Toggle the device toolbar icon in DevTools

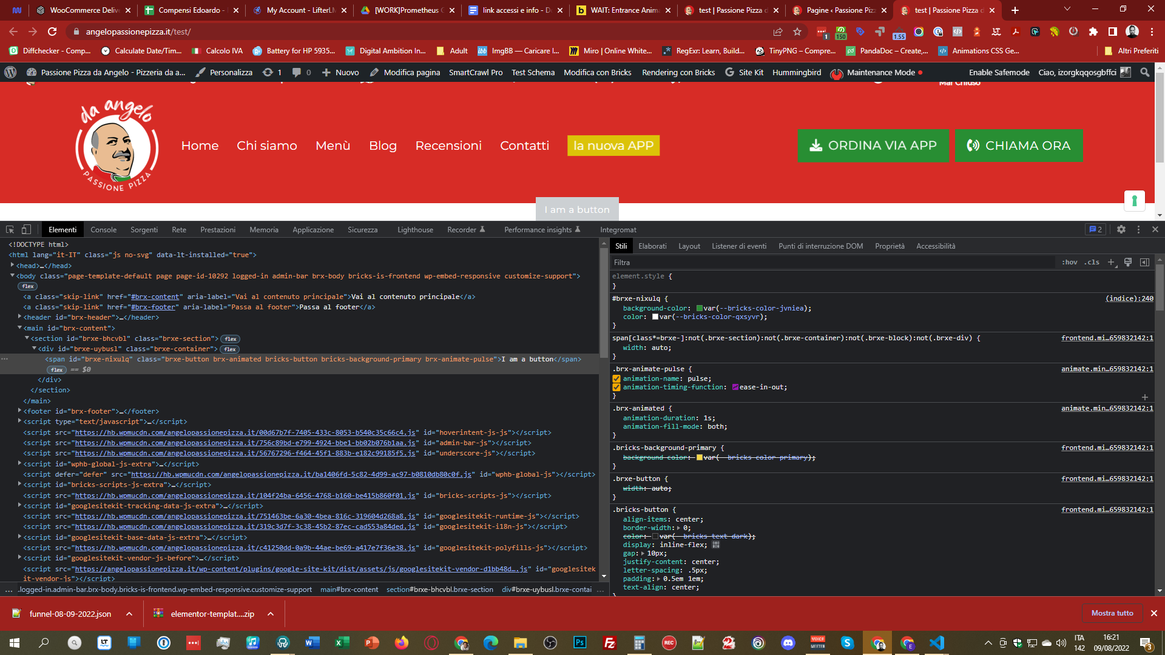[26, 229]
